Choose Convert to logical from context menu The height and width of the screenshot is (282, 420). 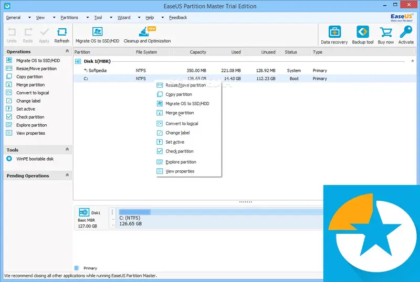pos(189,123)
